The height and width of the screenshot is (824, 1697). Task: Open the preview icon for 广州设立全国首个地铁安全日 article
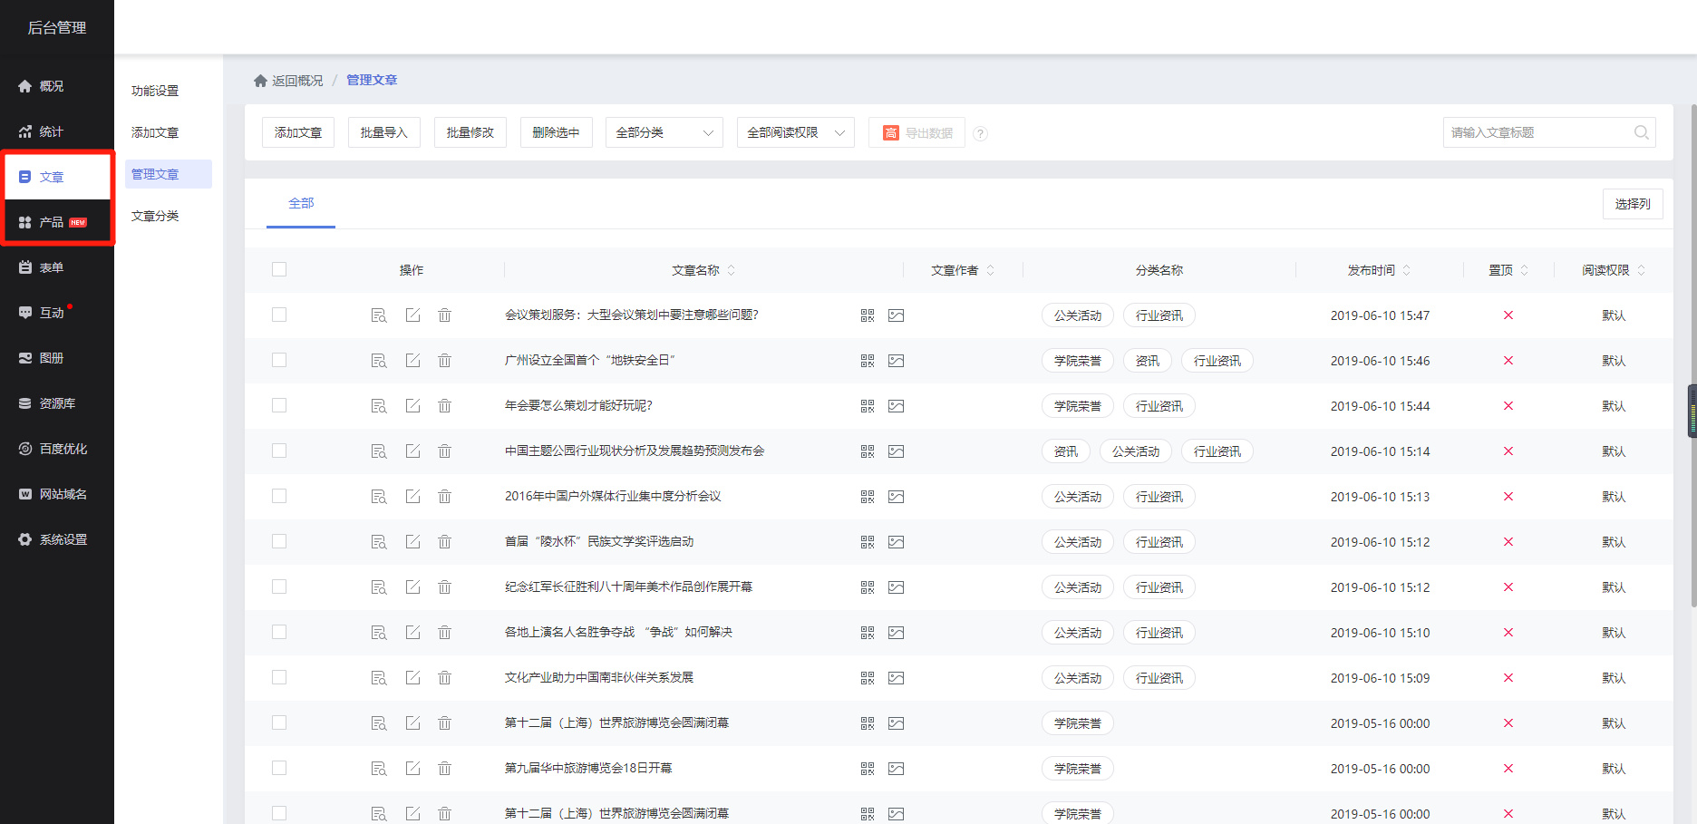pos(378,360)
